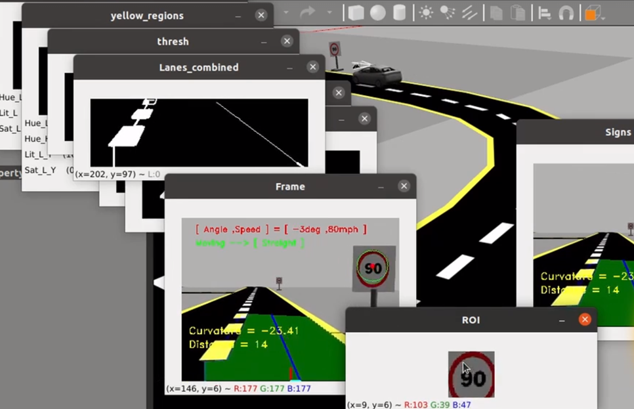Click the copy icon in the Gazebo toolbar
The width and height of the screenshot is (634, 409).
click(496, 13)
